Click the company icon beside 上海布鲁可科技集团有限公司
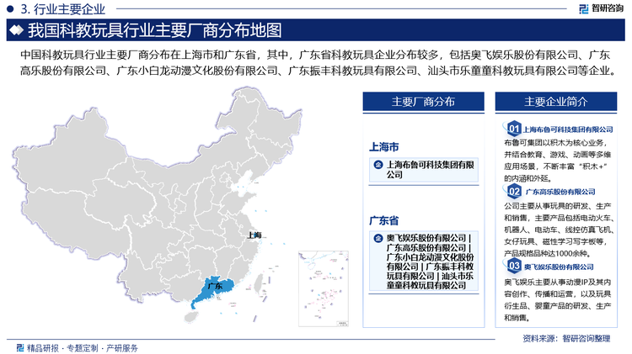Viewport: 632px width, 354px height. 378,165
